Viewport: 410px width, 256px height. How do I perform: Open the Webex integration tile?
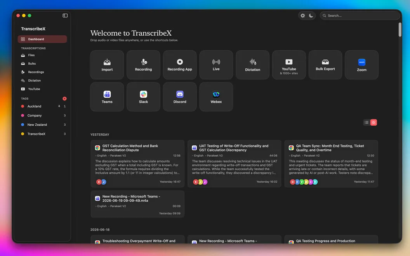[x=216, y=97]
